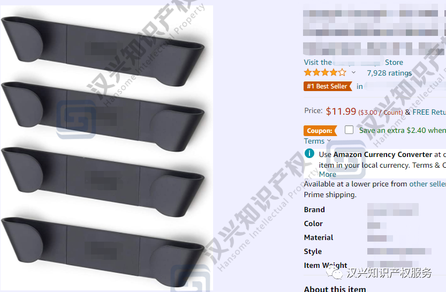The width and height of the screenshot is (446, 292).
Task: Click the About this item heading
Action: (x=335, y=288)
